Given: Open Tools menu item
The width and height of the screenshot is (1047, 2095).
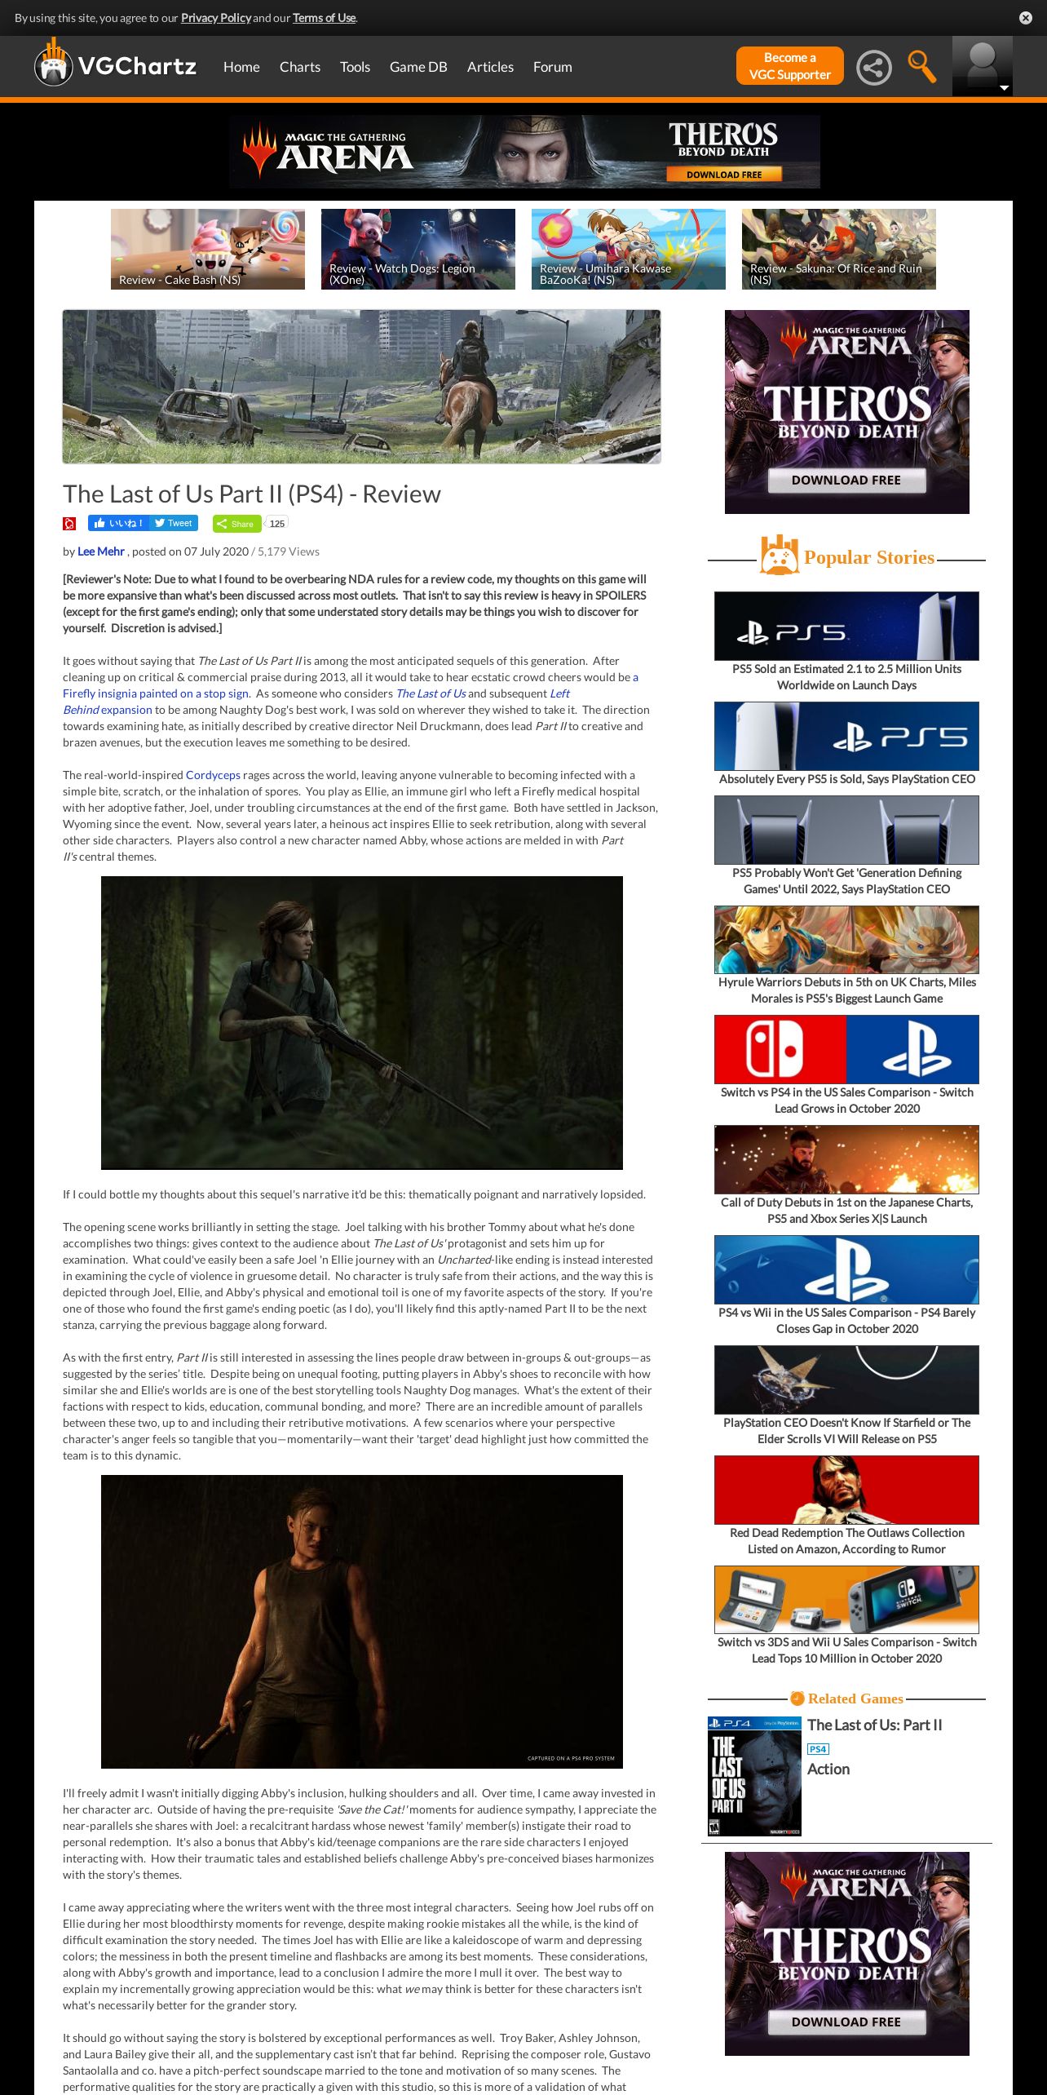Looking at the screenshot, I should pyautogui.click(x=355, y=67).
